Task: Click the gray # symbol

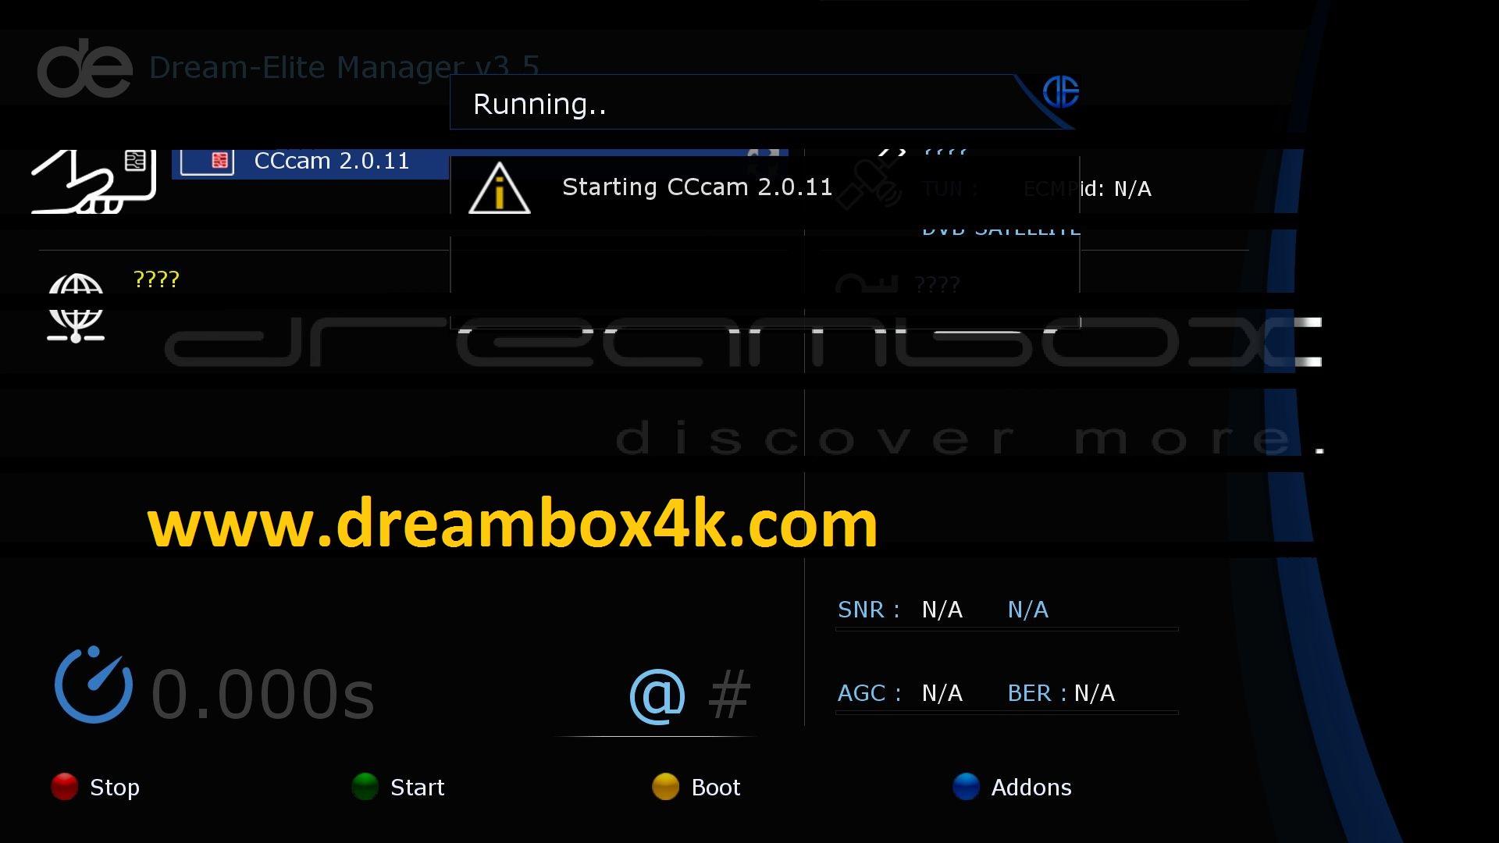Action: click(728, 695)
